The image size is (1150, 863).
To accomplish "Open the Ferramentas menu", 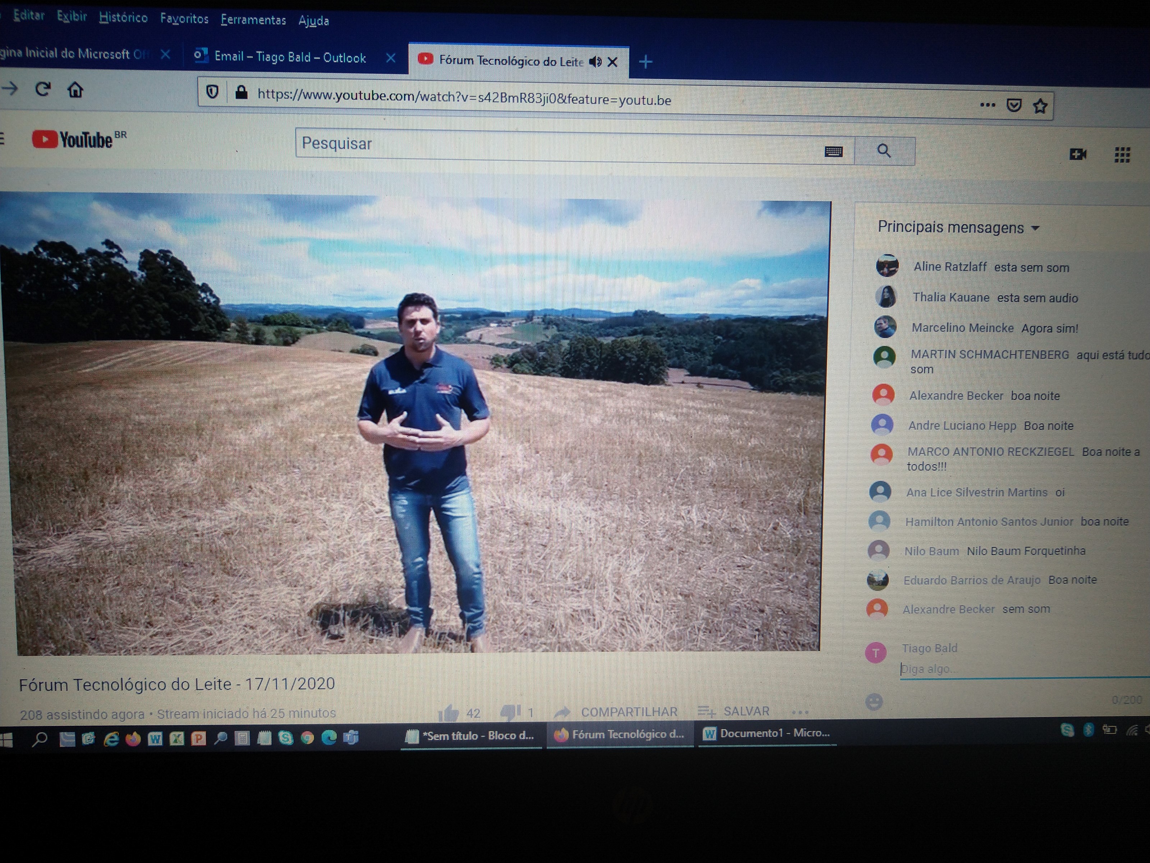I will pos(253,20).
